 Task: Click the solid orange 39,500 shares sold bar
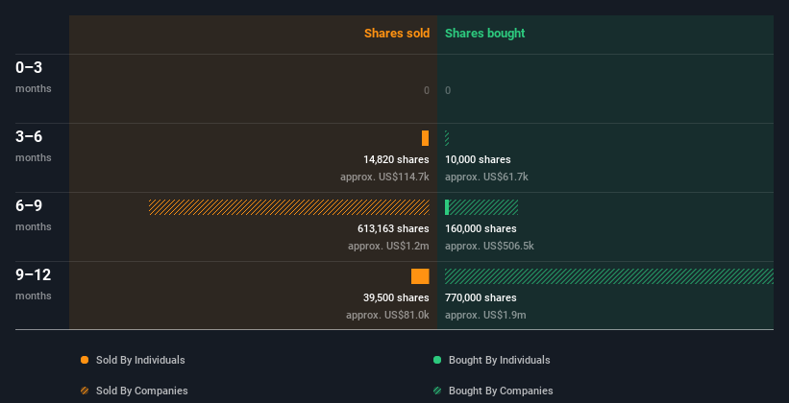point(420,276)
